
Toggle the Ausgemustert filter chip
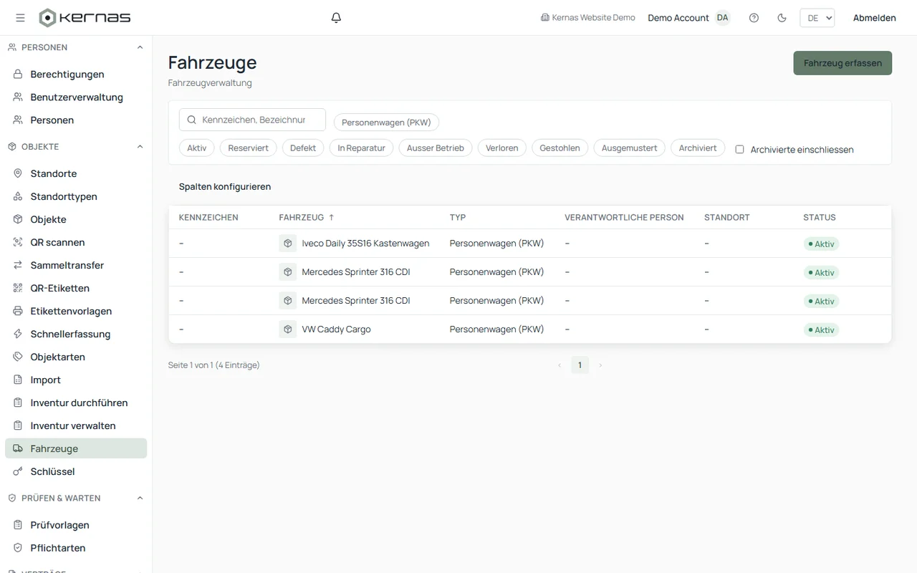tap(629, 148)
